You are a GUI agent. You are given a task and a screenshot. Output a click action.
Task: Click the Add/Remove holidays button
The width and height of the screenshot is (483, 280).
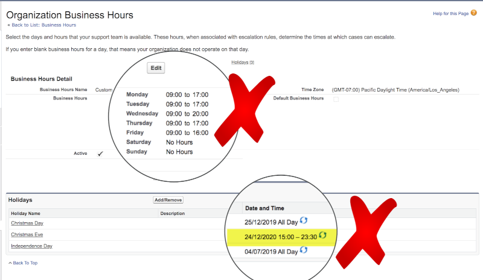click(168, 200)
